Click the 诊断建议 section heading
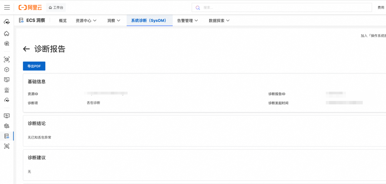This screenshot has height=184, width=386. (37, 158)
